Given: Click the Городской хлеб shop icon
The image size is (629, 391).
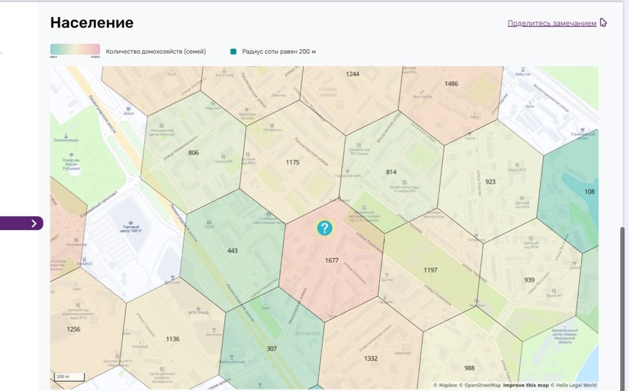Looking at the screenshot, I should click(348, 170).
